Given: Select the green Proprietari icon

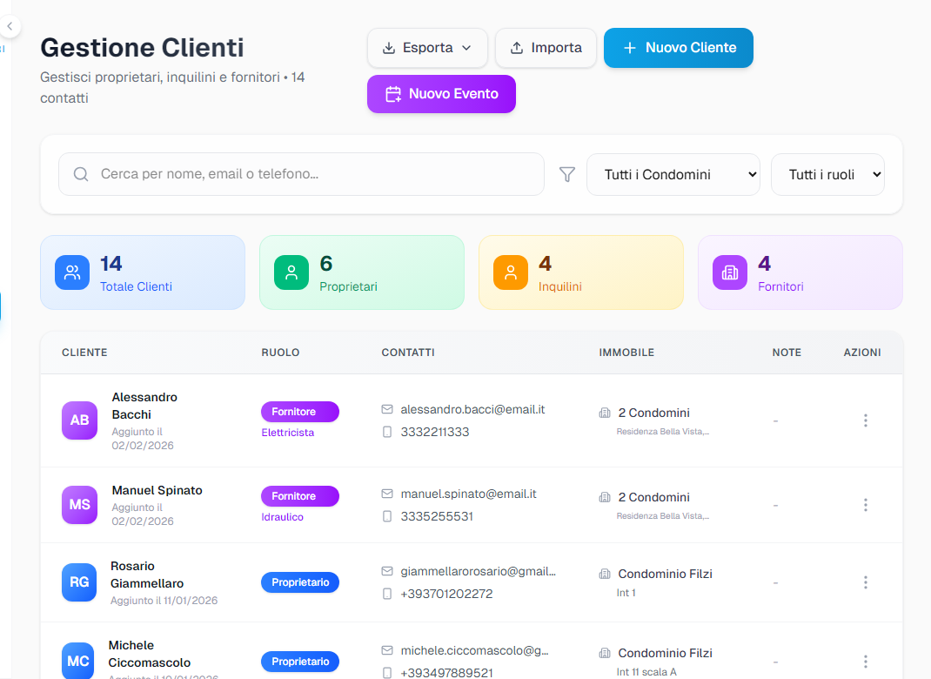Looking at the screenshot, I should (291, 272).
